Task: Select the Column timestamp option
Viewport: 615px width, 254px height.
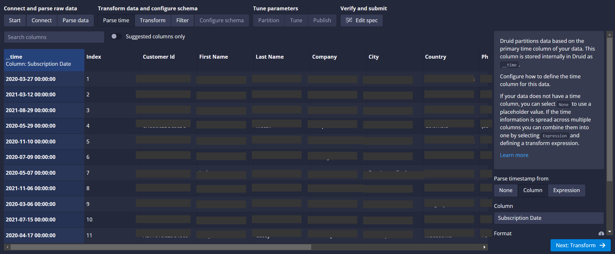Action: [532, 190]
